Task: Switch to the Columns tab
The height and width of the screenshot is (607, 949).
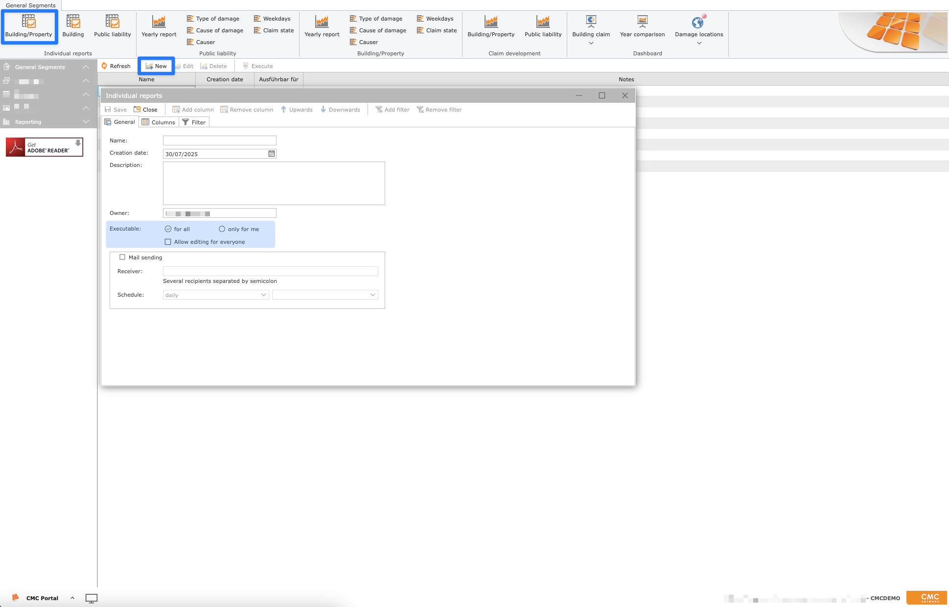Action: [159, 122]
